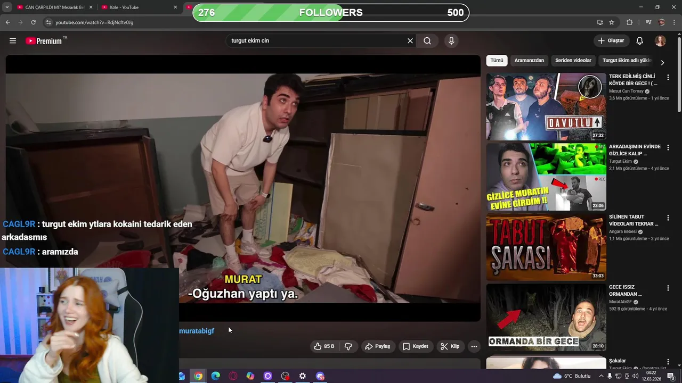
Task: Open the ORMANDA BİR GECE video thumbnail
Action: tap(546, 317)
